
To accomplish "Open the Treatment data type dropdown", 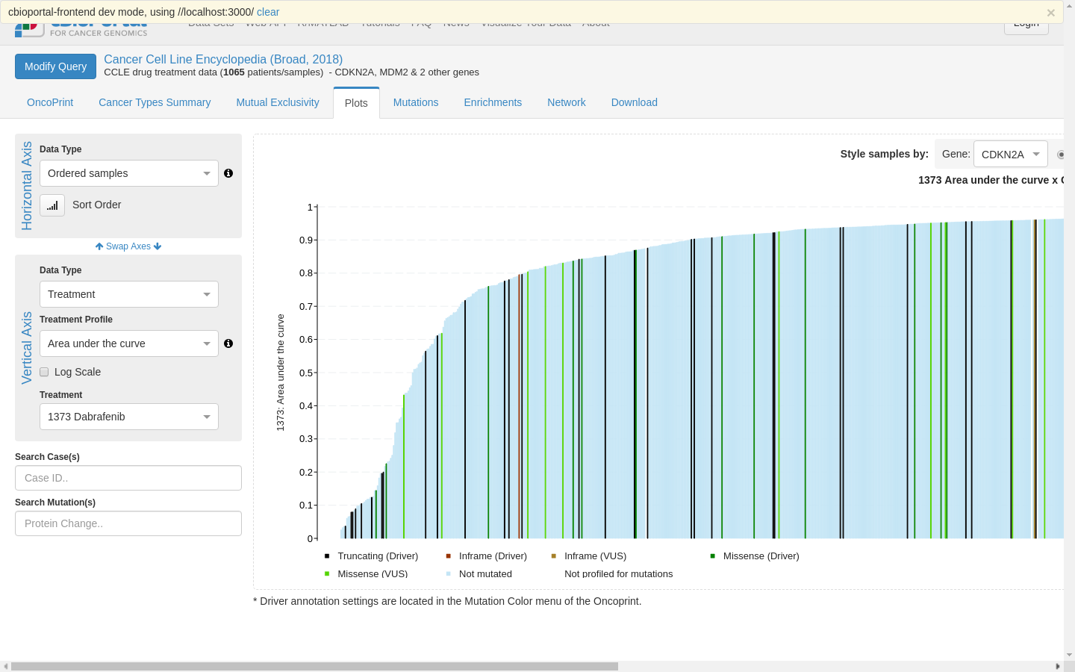I will coord(128,293).
